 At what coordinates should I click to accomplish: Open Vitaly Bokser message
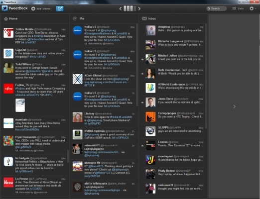(x=173, y=174)
